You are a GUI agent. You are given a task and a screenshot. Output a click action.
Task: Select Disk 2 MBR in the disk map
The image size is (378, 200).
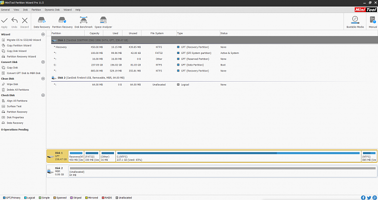tap(57, 171)
